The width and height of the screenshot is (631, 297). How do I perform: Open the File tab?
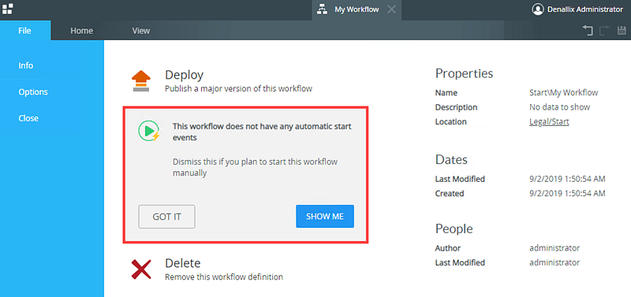(25, 31)
